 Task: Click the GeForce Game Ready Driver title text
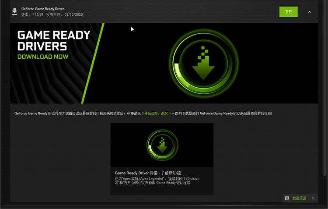click(x=42, y=9)
